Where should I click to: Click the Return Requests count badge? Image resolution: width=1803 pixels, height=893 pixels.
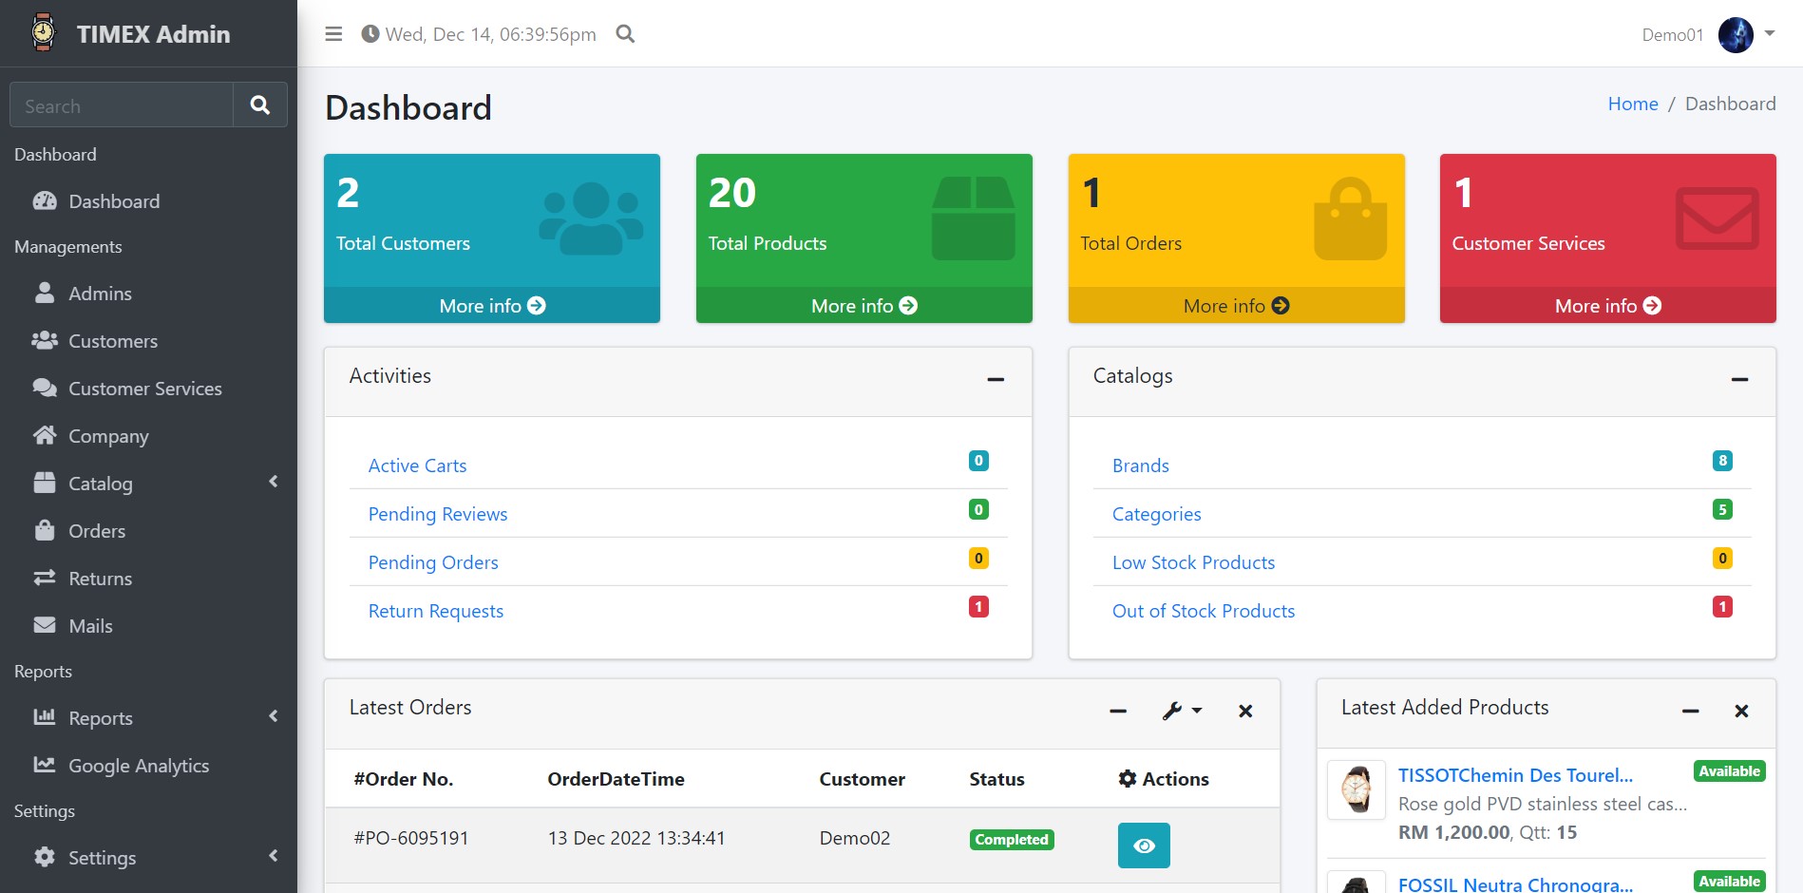978,606
